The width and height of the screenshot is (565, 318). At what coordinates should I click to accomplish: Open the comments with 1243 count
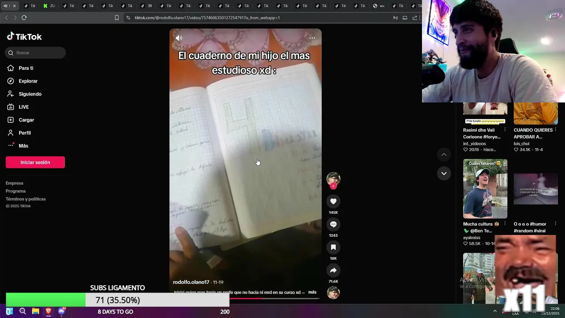[333, 224]
